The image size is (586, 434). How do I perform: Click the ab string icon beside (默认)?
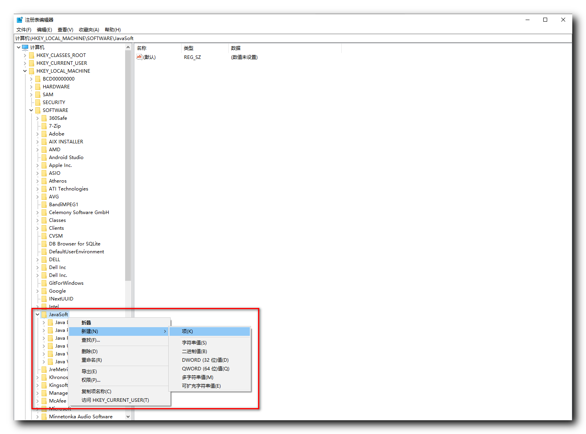[139, 57]
